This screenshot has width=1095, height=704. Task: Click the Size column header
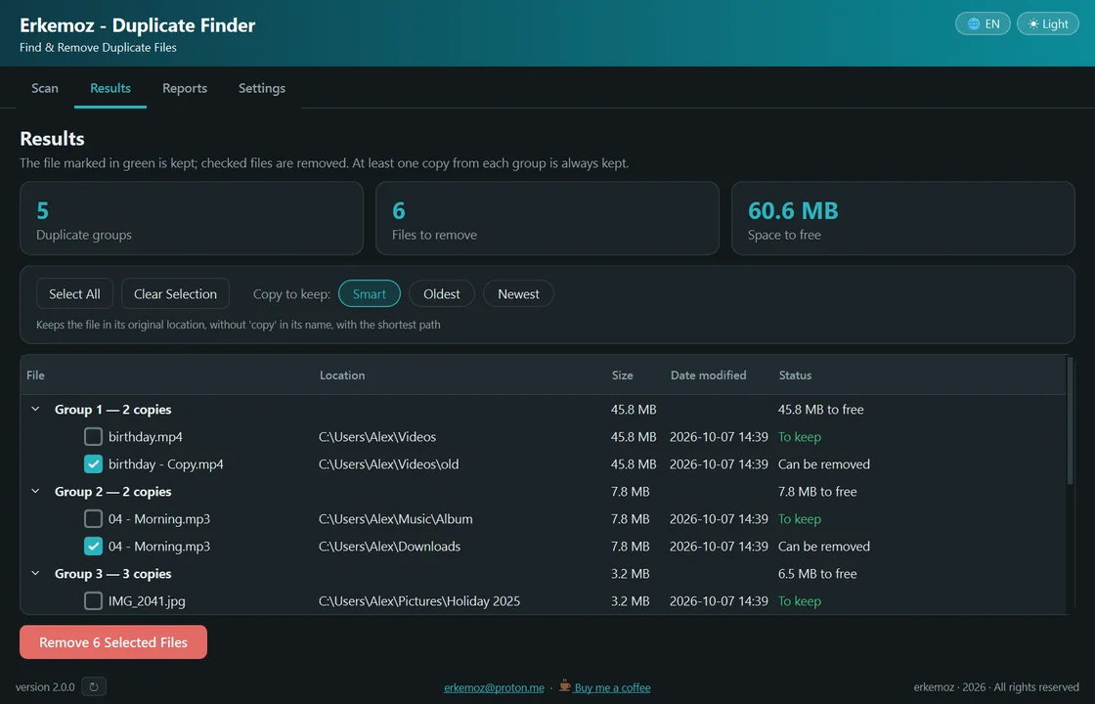pyautogui.click(x=622, y=375)
